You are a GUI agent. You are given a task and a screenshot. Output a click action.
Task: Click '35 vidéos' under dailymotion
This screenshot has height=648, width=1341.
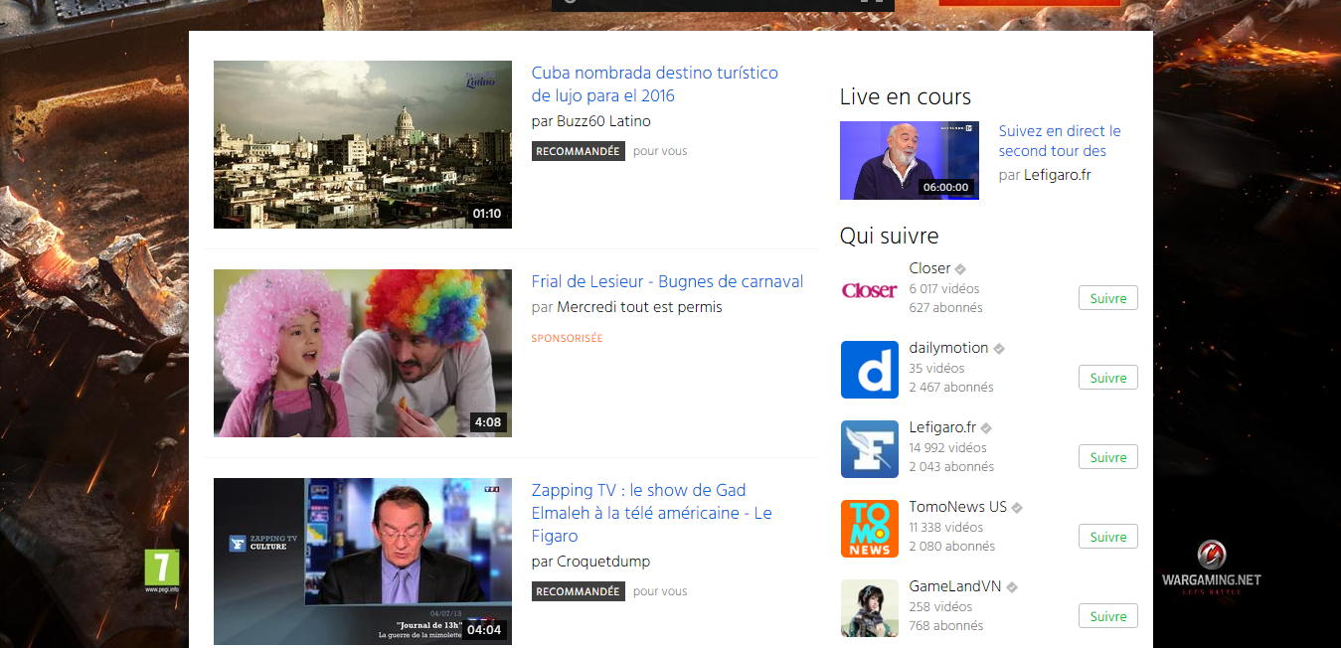(x=937, y=368)
